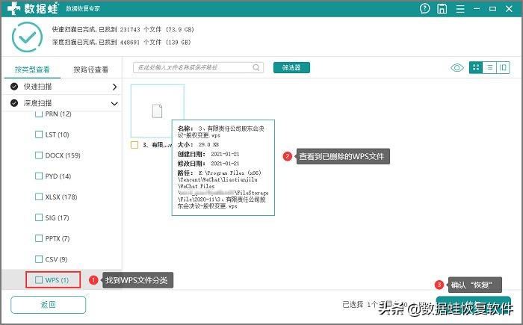This screenshot has width=523, height=325.
Task: Focus the file name search field
Action: point(198,67)
